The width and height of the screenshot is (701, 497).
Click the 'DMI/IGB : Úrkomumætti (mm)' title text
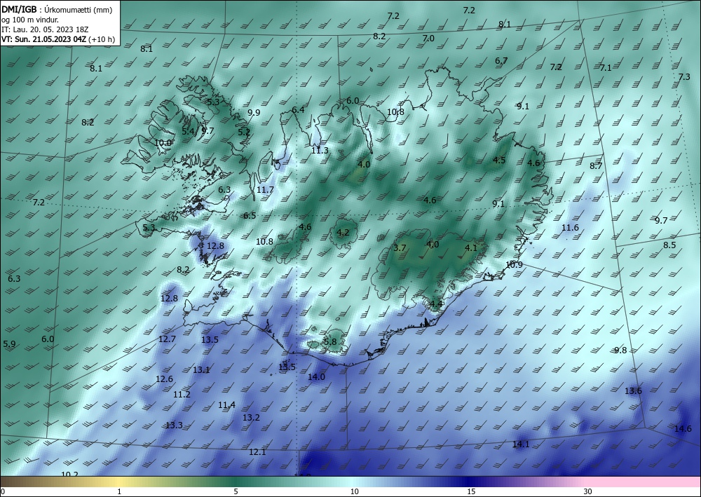(57, 10)
